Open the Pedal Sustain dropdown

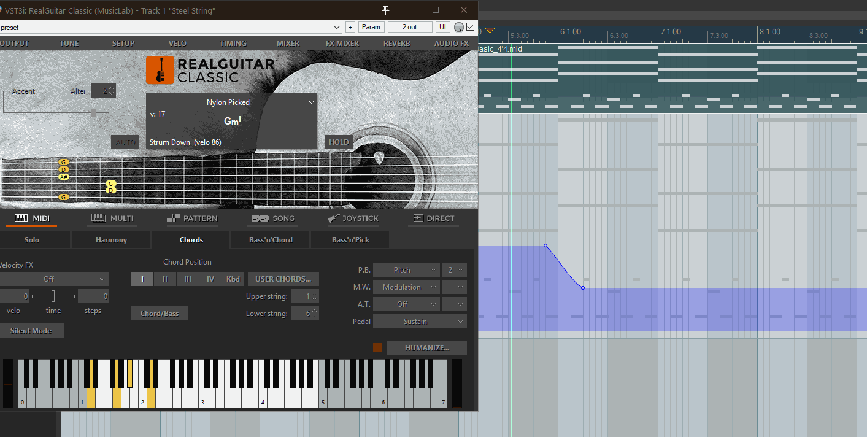click(420, 322)
